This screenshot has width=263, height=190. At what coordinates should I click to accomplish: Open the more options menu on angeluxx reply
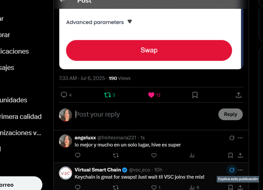(x=240, y=138)
